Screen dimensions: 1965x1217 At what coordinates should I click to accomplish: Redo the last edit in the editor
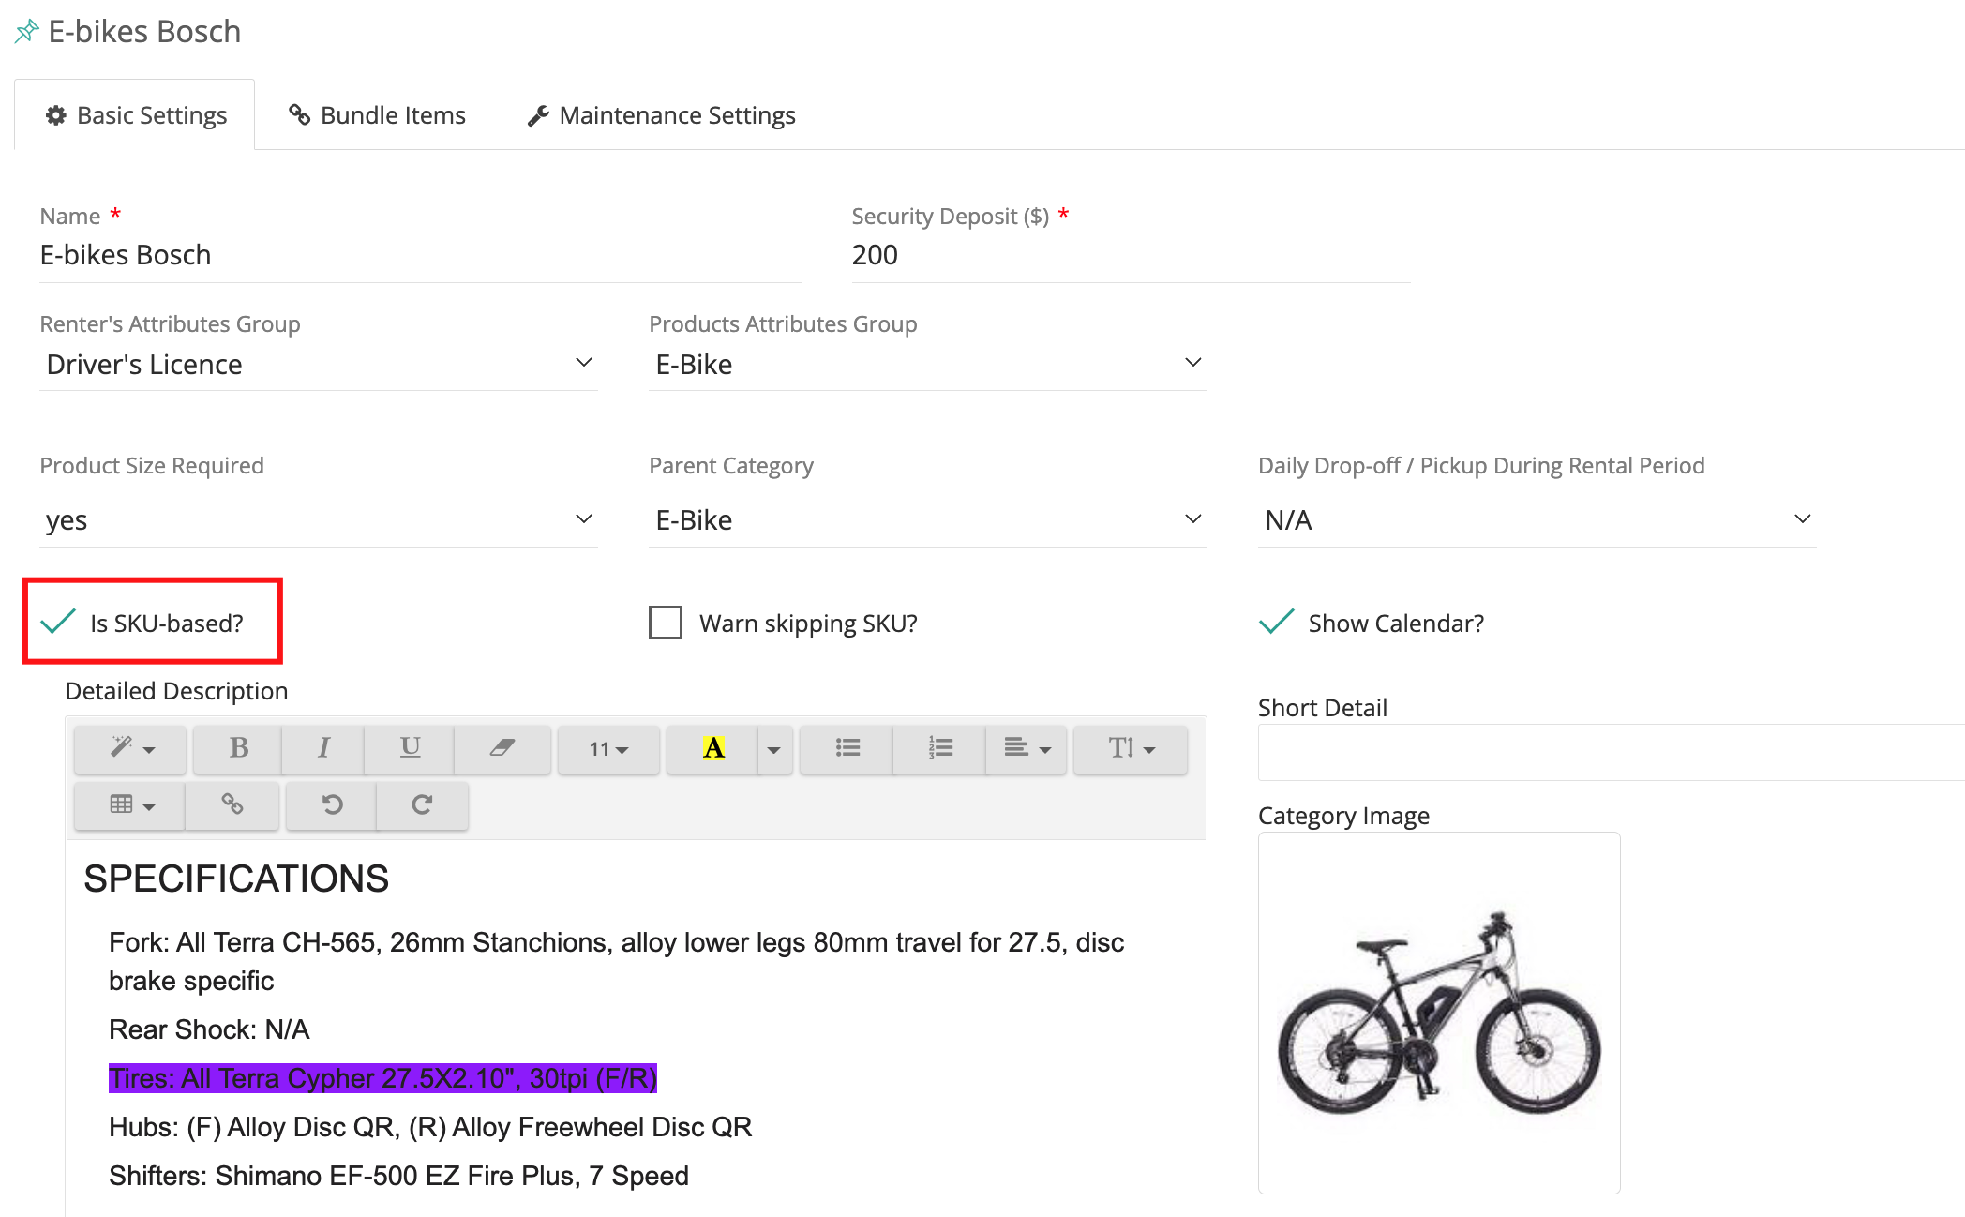[422, 804]
